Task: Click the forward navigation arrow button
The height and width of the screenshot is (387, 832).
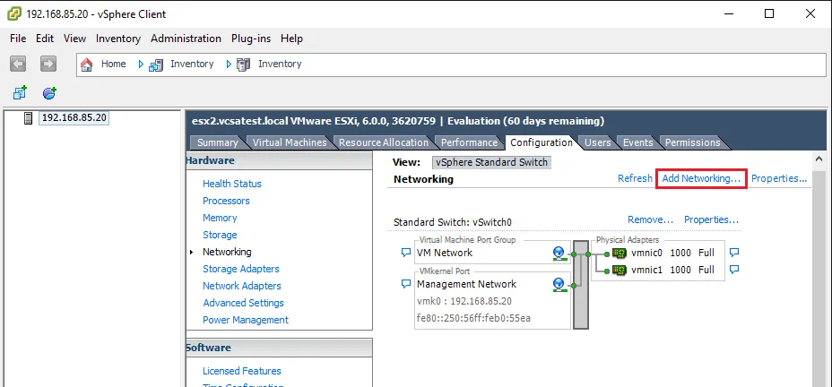Action: pos(48,64)
